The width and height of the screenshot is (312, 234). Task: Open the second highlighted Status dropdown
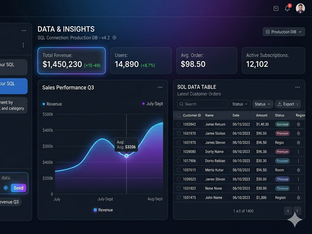coord(263,104)
